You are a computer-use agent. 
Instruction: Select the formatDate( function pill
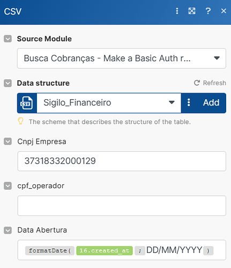pos(50,250)
